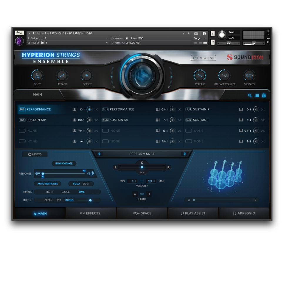The image size is (285, 285).
Task: Switch to the Space tab
Action: pos(142,213)
